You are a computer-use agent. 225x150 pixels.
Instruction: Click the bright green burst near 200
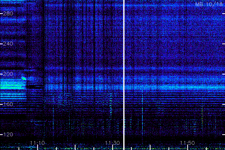coord(24,78)
